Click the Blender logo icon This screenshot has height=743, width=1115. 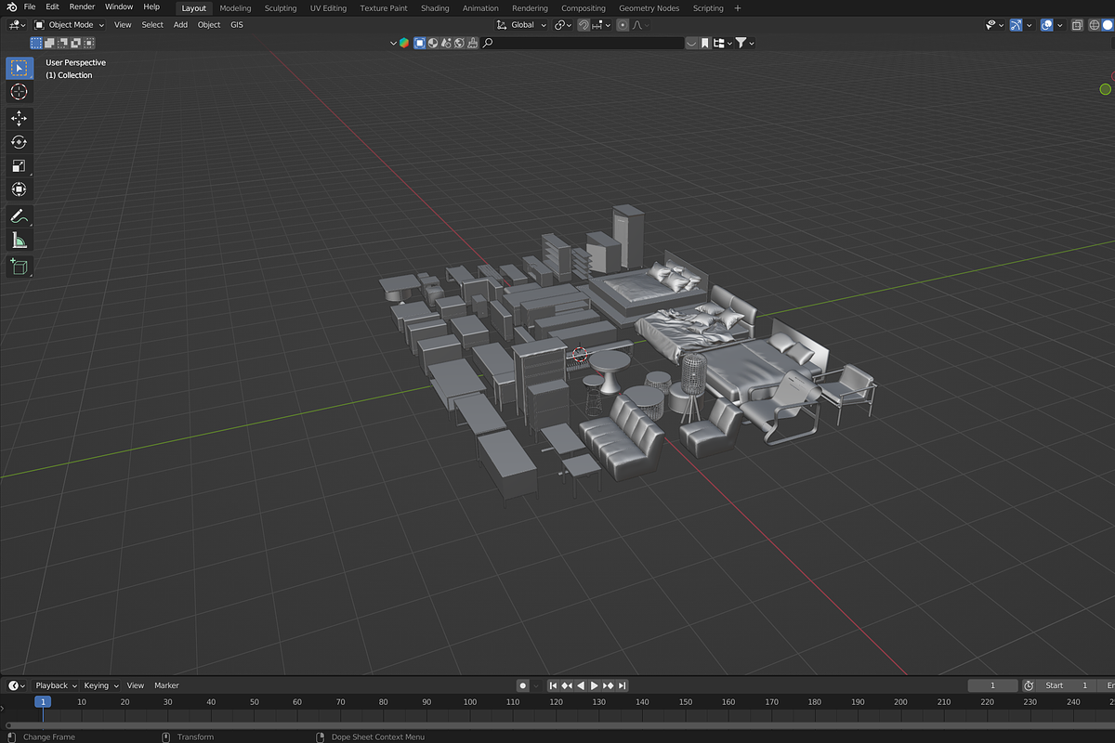[13, 7]
